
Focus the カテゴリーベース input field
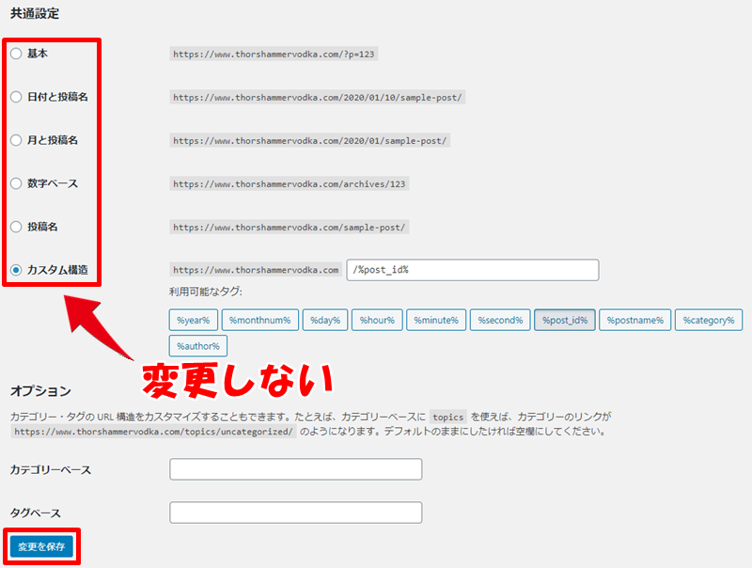pos(295,469)
